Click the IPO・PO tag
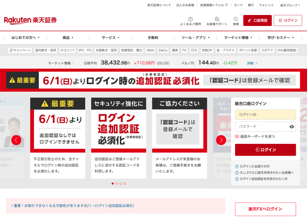307x219 pixels. pyautogui.click(x=85, y=50)
